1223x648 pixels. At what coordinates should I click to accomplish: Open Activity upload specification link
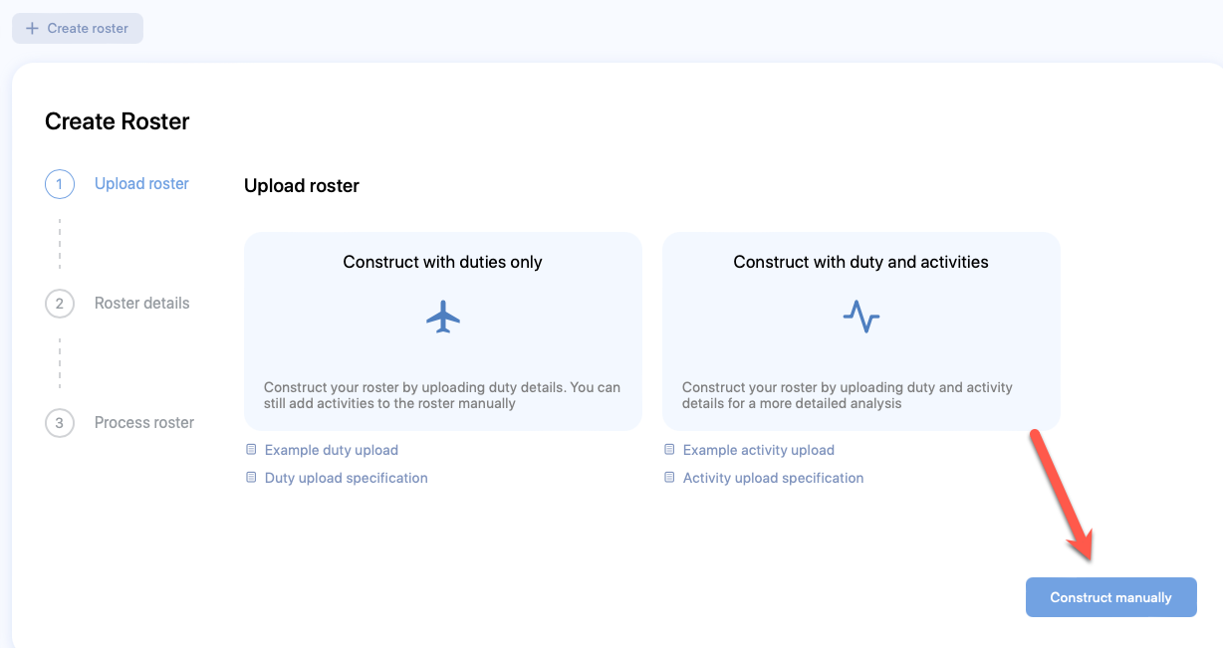(x=774, y=478)
